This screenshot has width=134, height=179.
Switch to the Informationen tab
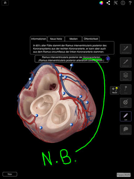(x=39, y=39)
